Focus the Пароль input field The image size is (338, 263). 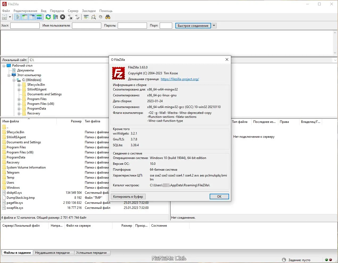coord(132,25)
